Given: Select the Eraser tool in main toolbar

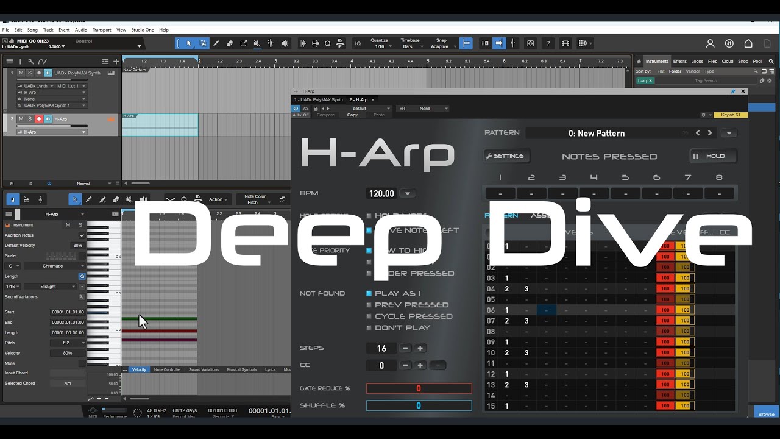Looking at the screenshot, I should (230, 43).
